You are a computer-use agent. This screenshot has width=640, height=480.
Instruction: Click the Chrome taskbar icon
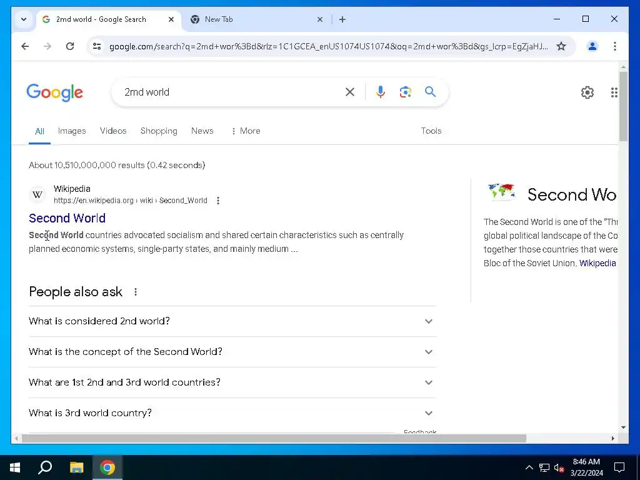(x=107, y=467)
